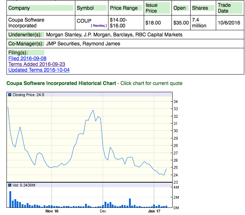Click the Nov 16 axis label
This screenshot has height=215, width=245.
click(52, 211)
